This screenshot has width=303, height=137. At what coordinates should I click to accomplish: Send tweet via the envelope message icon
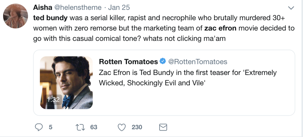coord(163,127)
